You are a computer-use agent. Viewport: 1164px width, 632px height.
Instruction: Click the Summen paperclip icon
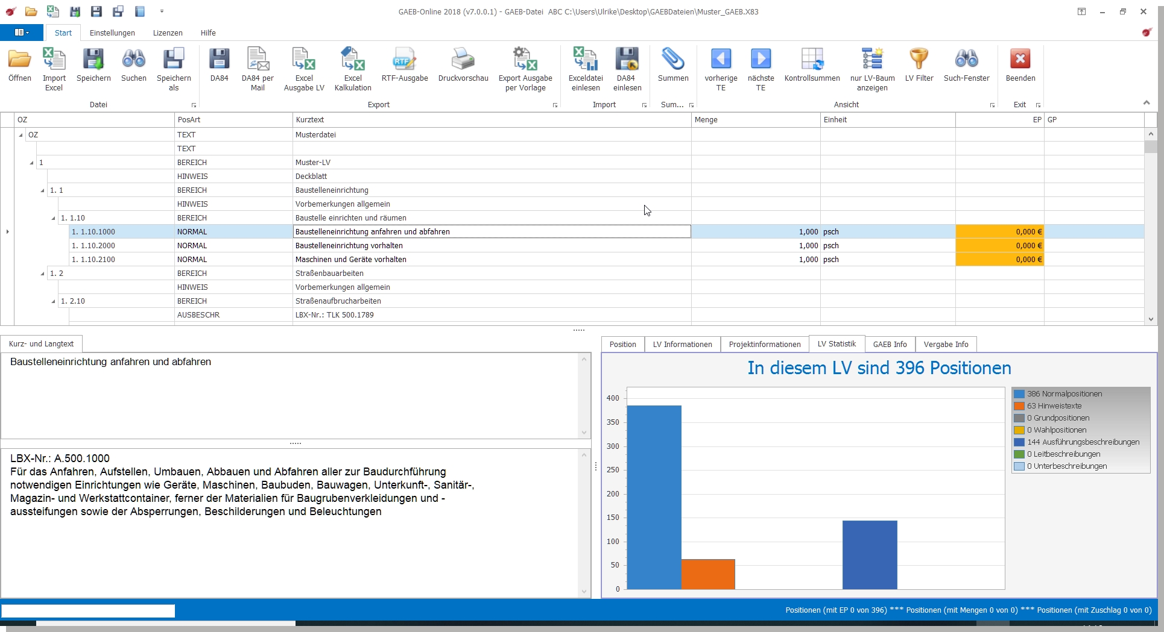point(672,60)
